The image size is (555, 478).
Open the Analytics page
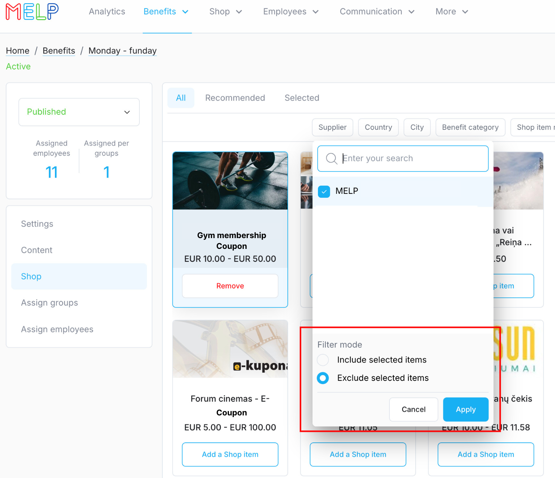coord(107,12)
